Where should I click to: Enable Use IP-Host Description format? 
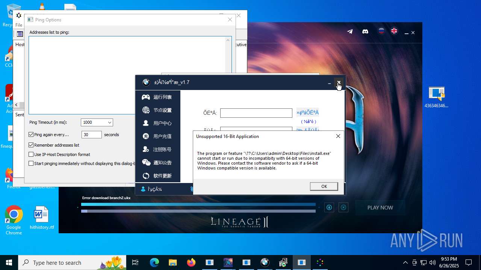pos(31,154)
